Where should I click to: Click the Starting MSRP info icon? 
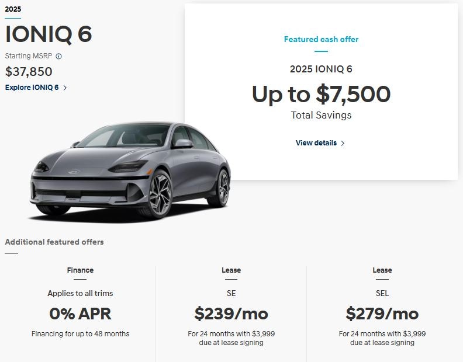pos(58,57)
